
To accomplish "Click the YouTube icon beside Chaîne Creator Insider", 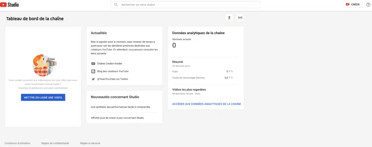I will (93, 63).
